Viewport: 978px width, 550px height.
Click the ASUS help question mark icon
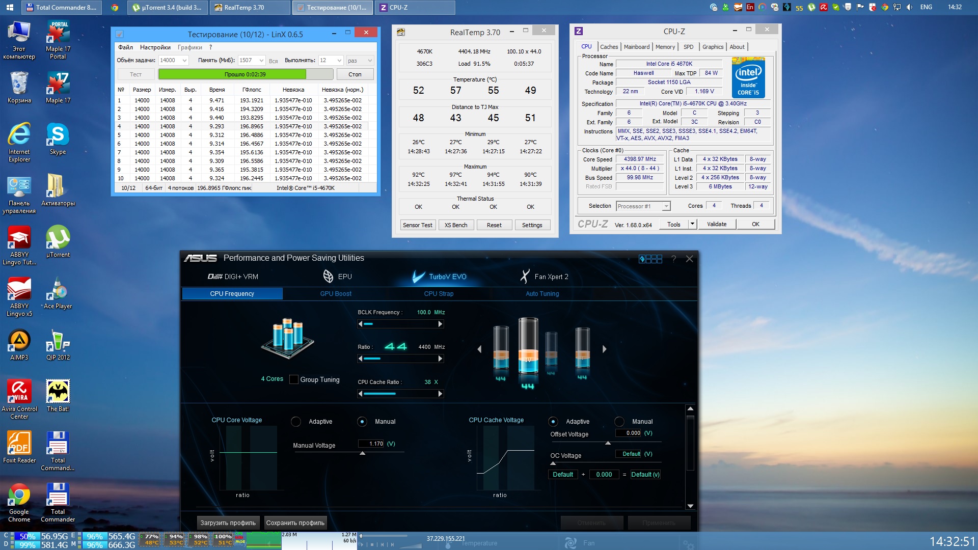(673, 259)
